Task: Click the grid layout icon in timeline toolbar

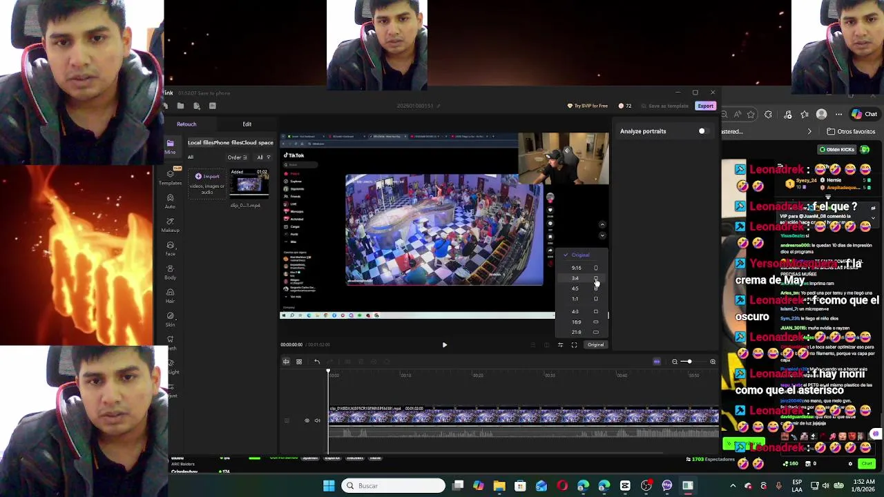Action: [x=299, y=362]
